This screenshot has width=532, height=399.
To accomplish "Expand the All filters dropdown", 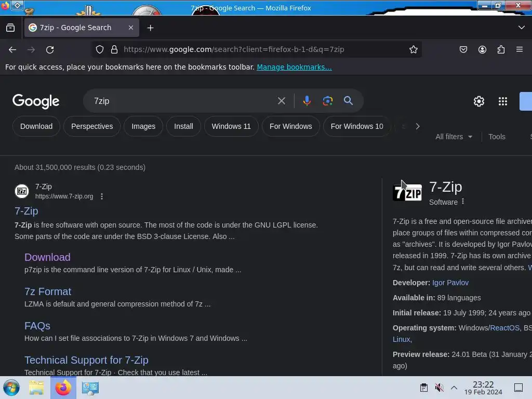I will tap(454, 137).
